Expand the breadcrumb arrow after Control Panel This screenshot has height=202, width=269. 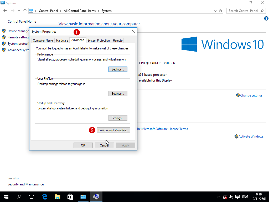61,11
